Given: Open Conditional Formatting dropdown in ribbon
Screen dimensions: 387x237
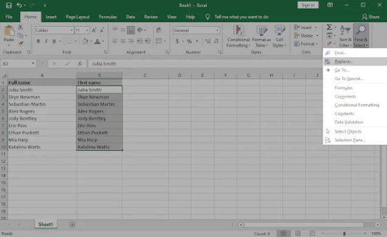Looking at the screenshot, I should click(238, 36).
